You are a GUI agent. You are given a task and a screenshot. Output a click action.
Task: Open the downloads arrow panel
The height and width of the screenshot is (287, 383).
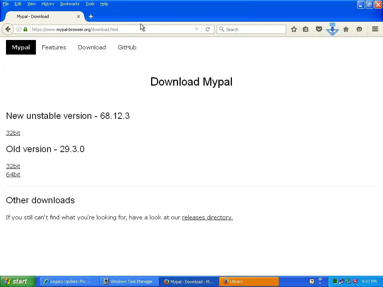pos(333,29)
